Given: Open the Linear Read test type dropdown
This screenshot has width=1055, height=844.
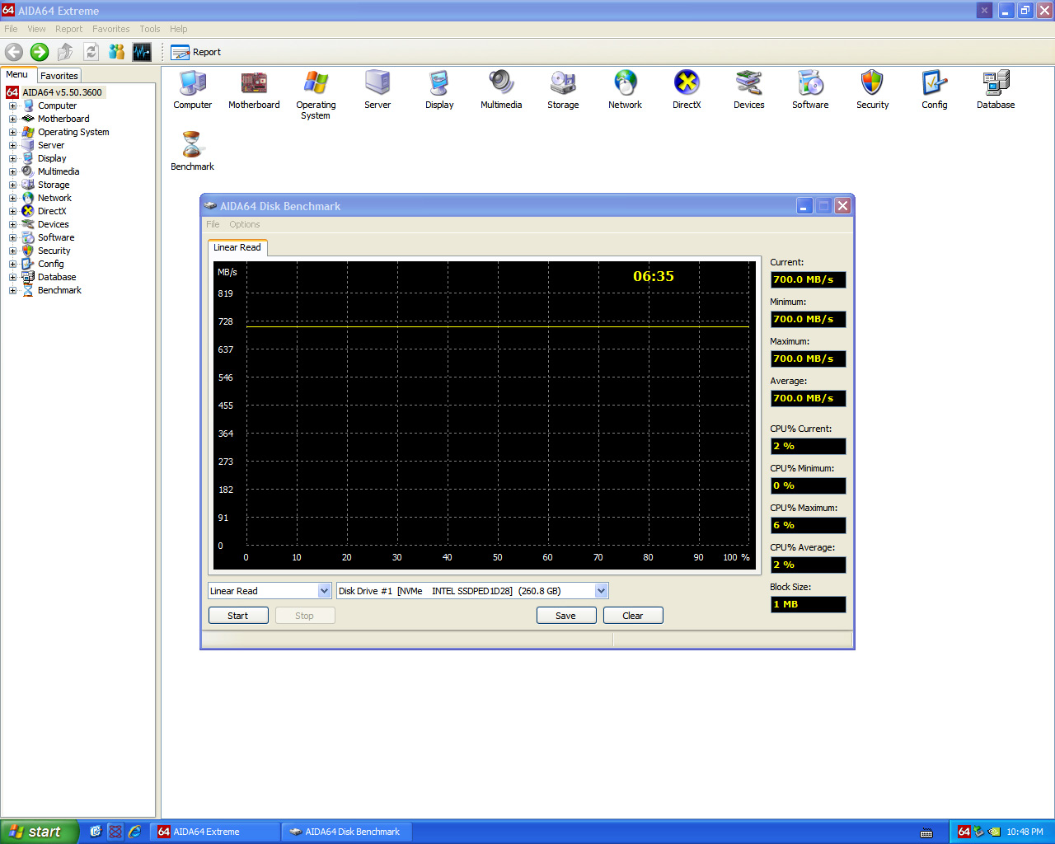Looking at the screenshot, I should [324, 591].
